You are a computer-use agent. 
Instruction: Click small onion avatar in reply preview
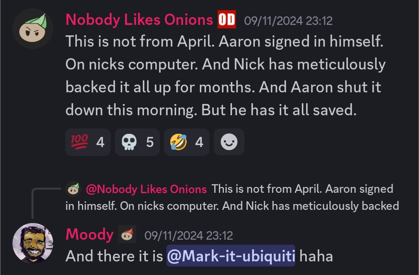click(73, 189)
